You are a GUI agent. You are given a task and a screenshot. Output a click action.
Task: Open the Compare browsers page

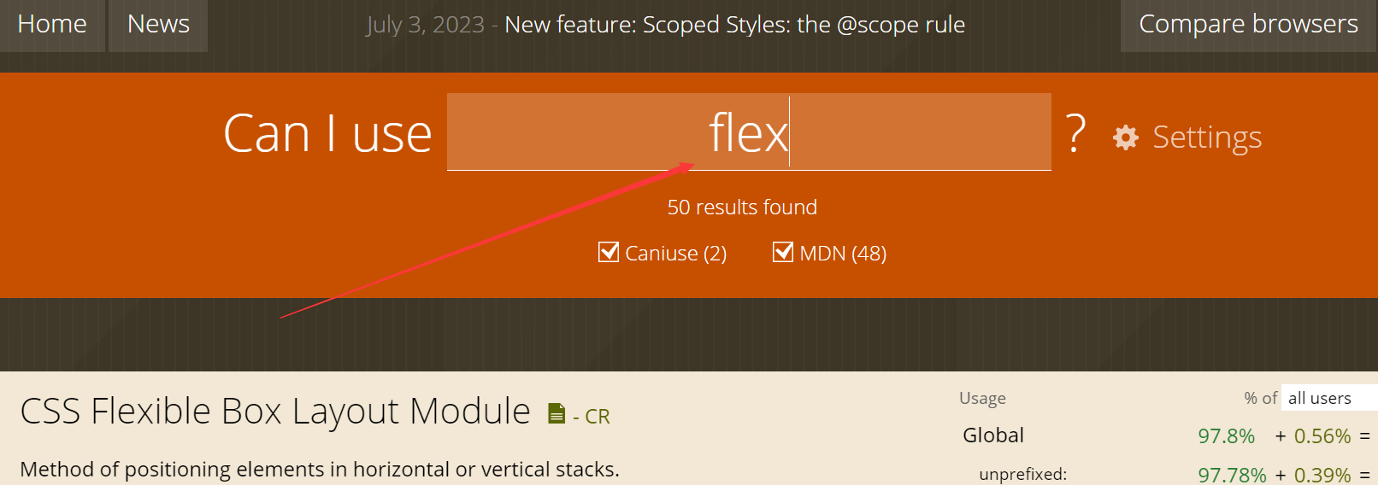pos(1248,25)
